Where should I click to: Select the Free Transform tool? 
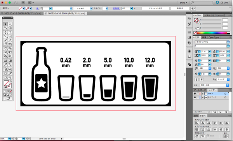pos(10,52)
